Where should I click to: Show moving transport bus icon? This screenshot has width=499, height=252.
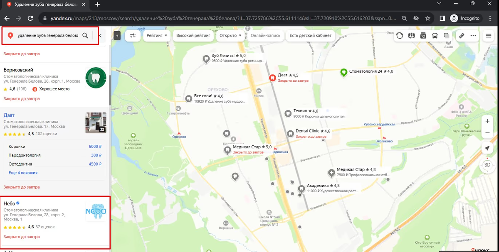435,36
